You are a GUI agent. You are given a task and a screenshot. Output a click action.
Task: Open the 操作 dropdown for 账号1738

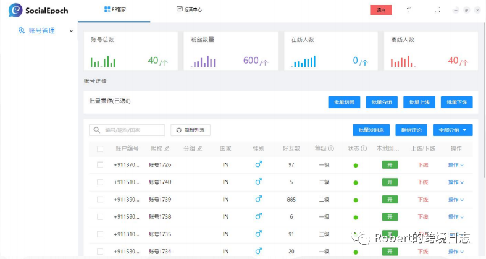pos(456,217)
